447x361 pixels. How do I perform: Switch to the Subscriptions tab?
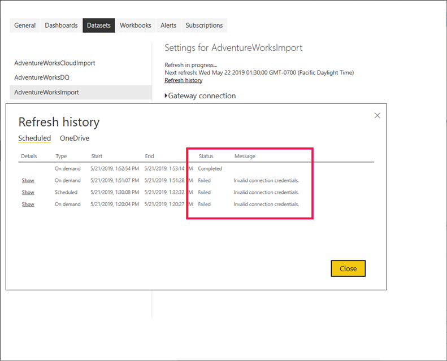tap(204, 25)
